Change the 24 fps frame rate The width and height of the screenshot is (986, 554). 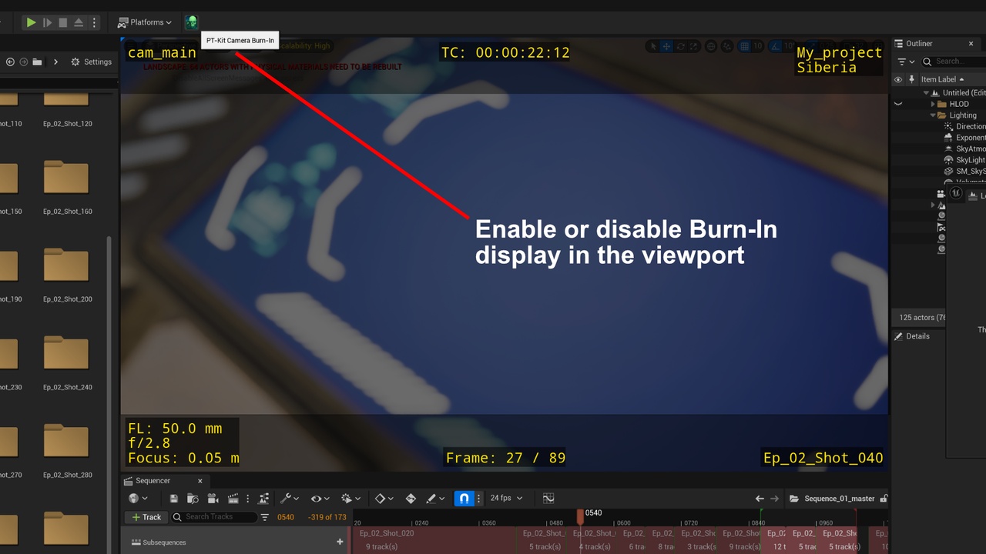point(507,499)
